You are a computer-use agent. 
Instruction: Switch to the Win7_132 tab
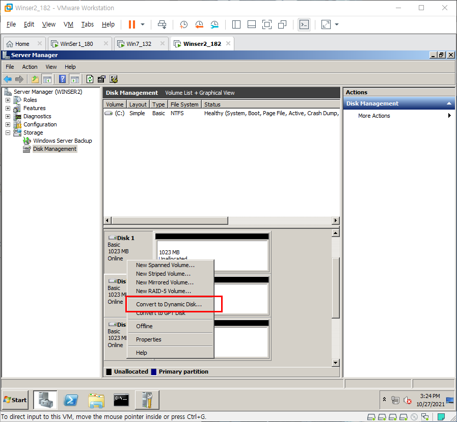pos(139,44)
